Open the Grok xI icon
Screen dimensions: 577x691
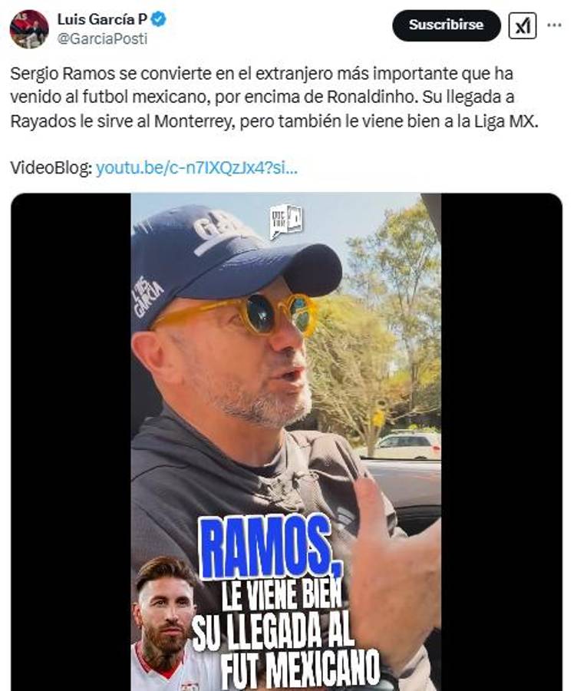point(523,26)
